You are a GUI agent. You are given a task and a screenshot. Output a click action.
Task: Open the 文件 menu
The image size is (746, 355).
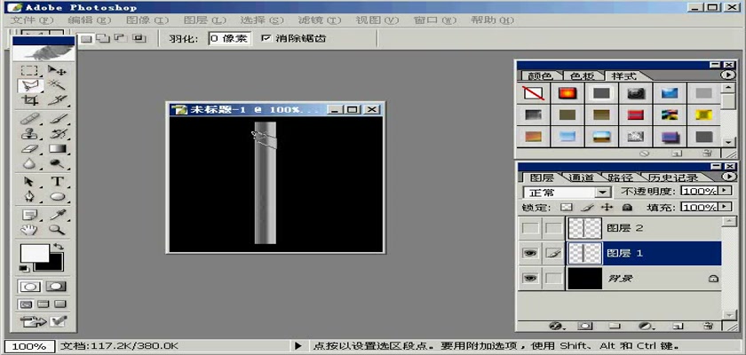(x=32, y=20)
